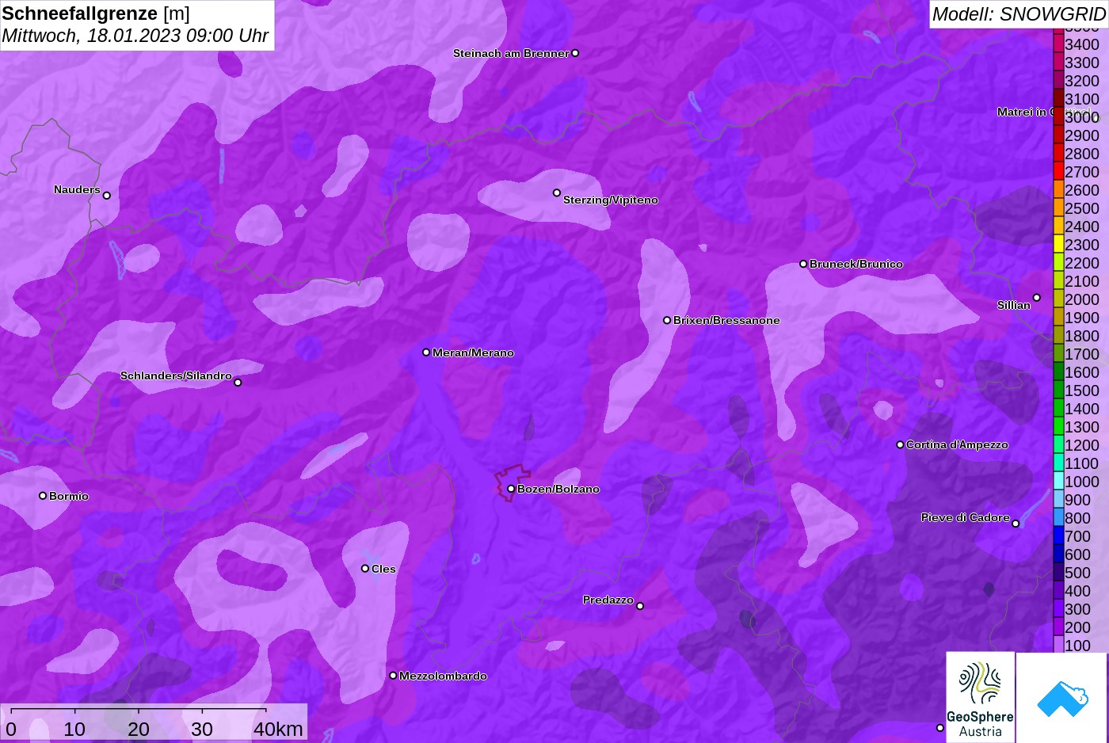Image resolution: width=1109 pixels, height=743 pixels.
Task: Select the 2700 m red legend swatch
Action: pyautogui.click(x=1058, y=171)
